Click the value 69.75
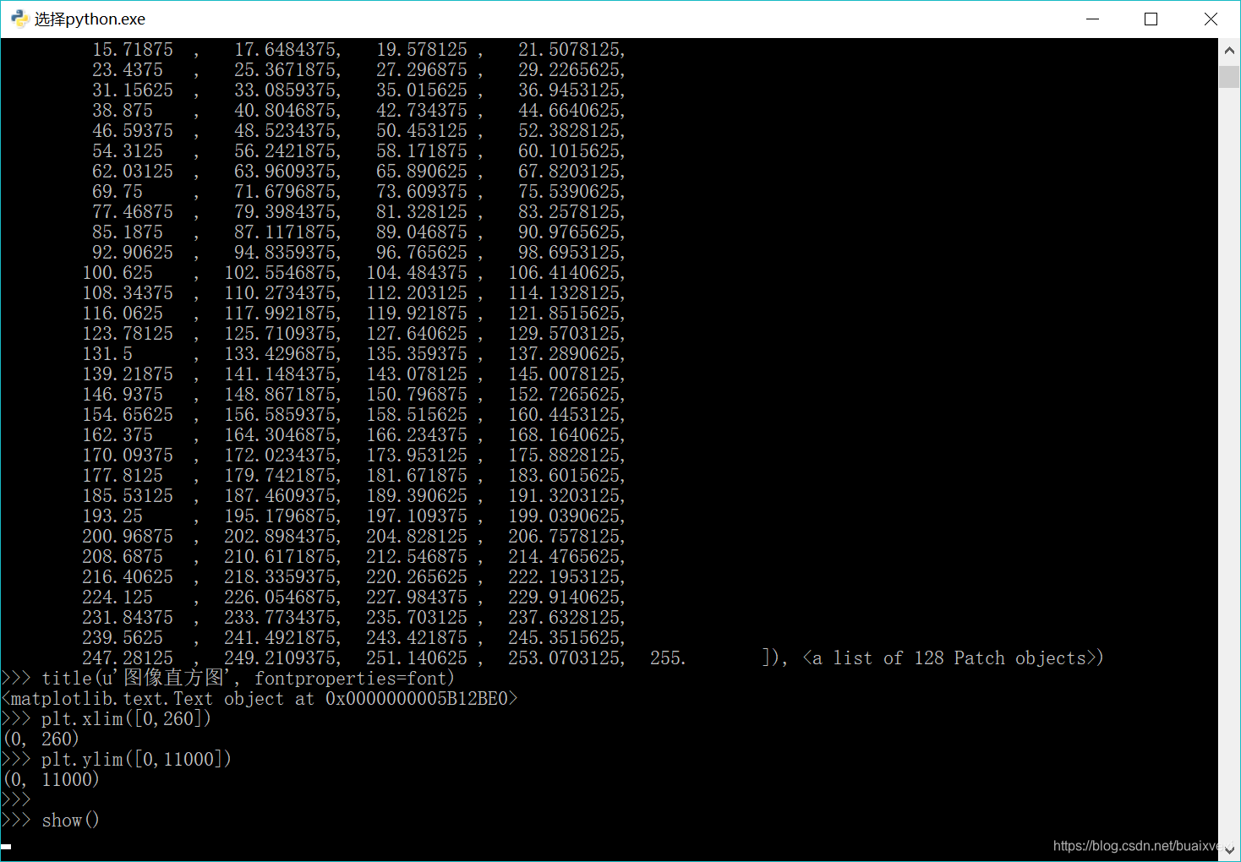The width and height of the screenshot is (1241, 862). [118, 191]
